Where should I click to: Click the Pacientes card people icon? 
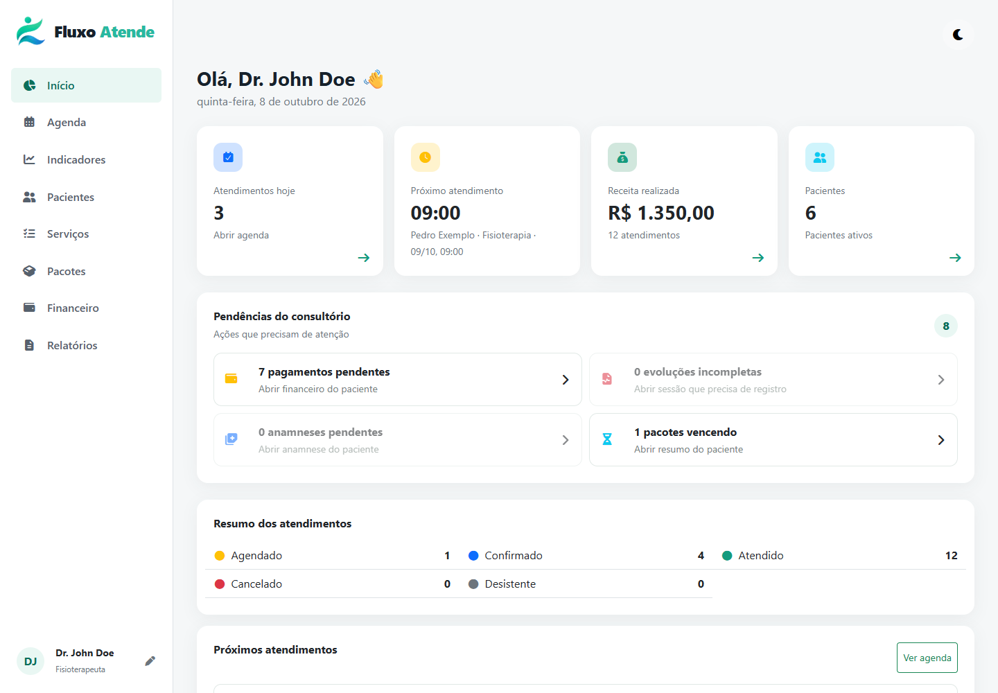click(x=820, y=157)
